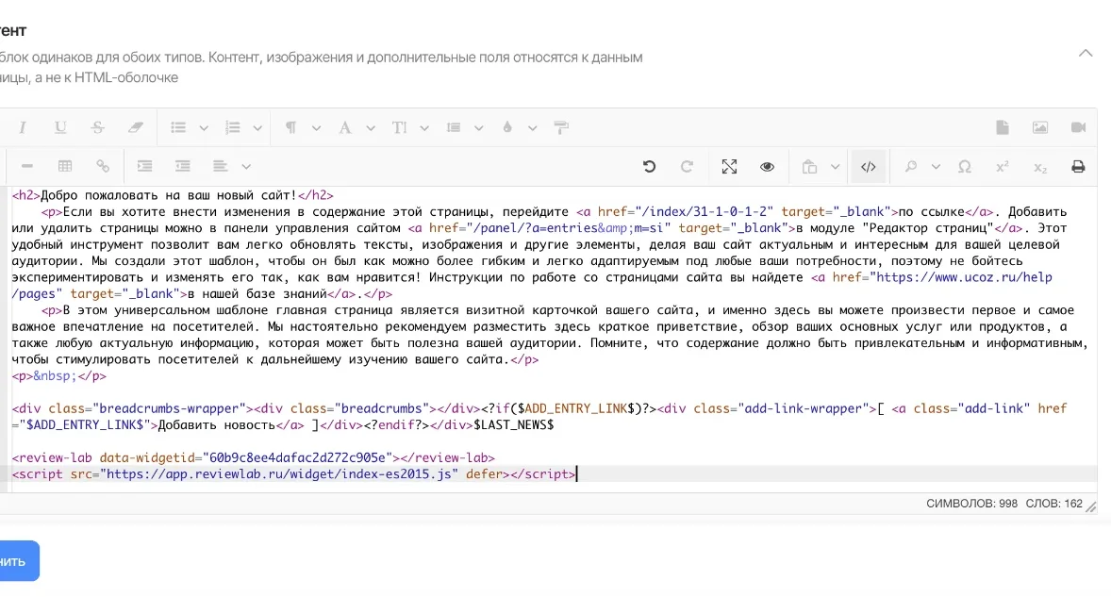
Task: Open bulleted list style options
Action: 204,128
